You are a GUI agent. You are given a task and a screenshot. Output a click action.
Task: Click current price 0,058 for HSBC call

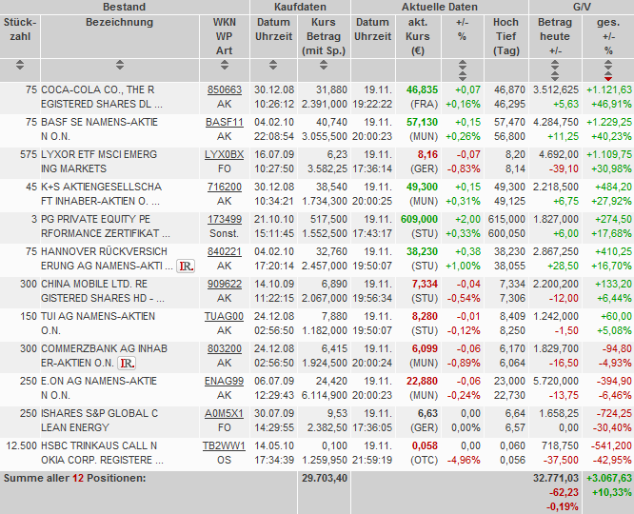coord(425,445)
